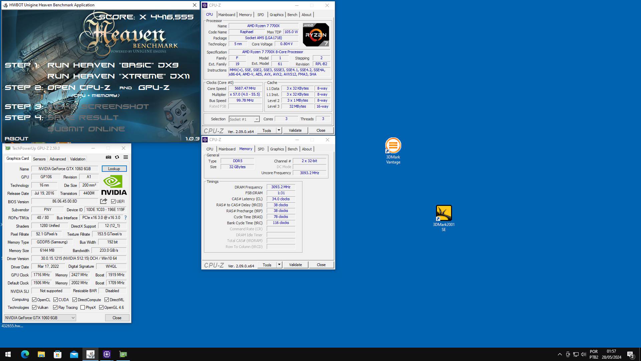Image resolution: width=641 pixels, height=361 pixels.
Task: Toggle the PhysX checkbox
Action: [82, 308]
